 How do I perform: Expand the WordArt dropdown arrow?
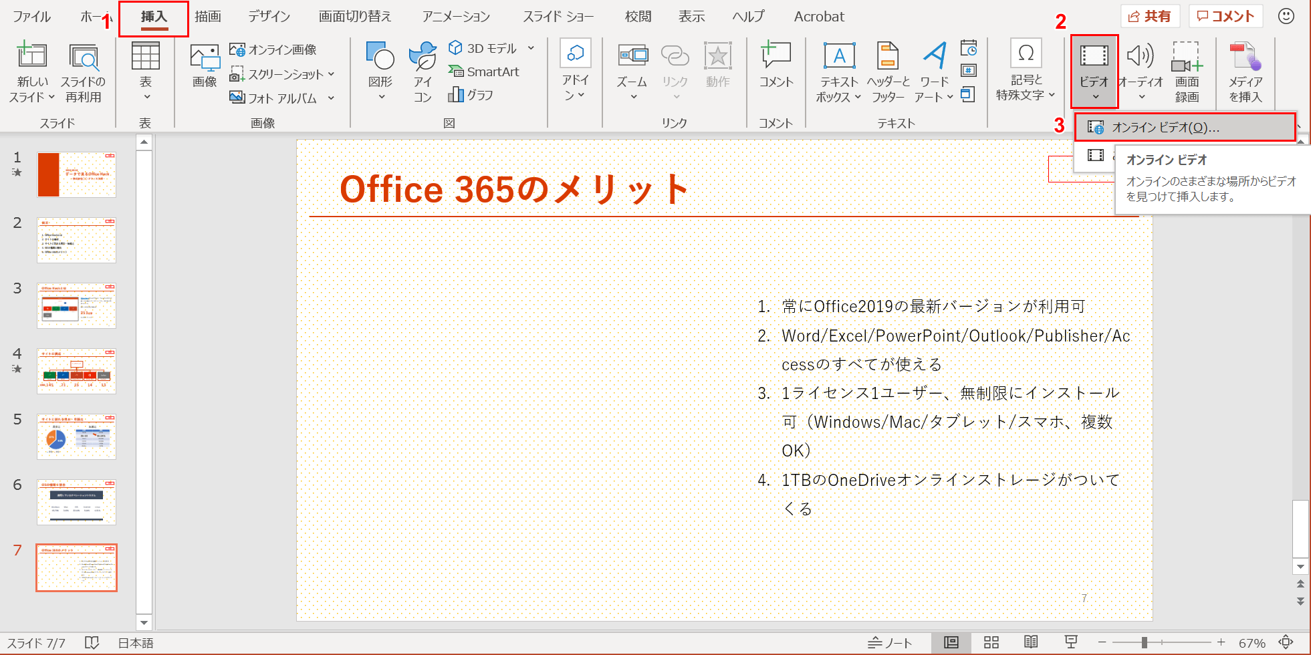pyautogui.click(x=949, y=97)
